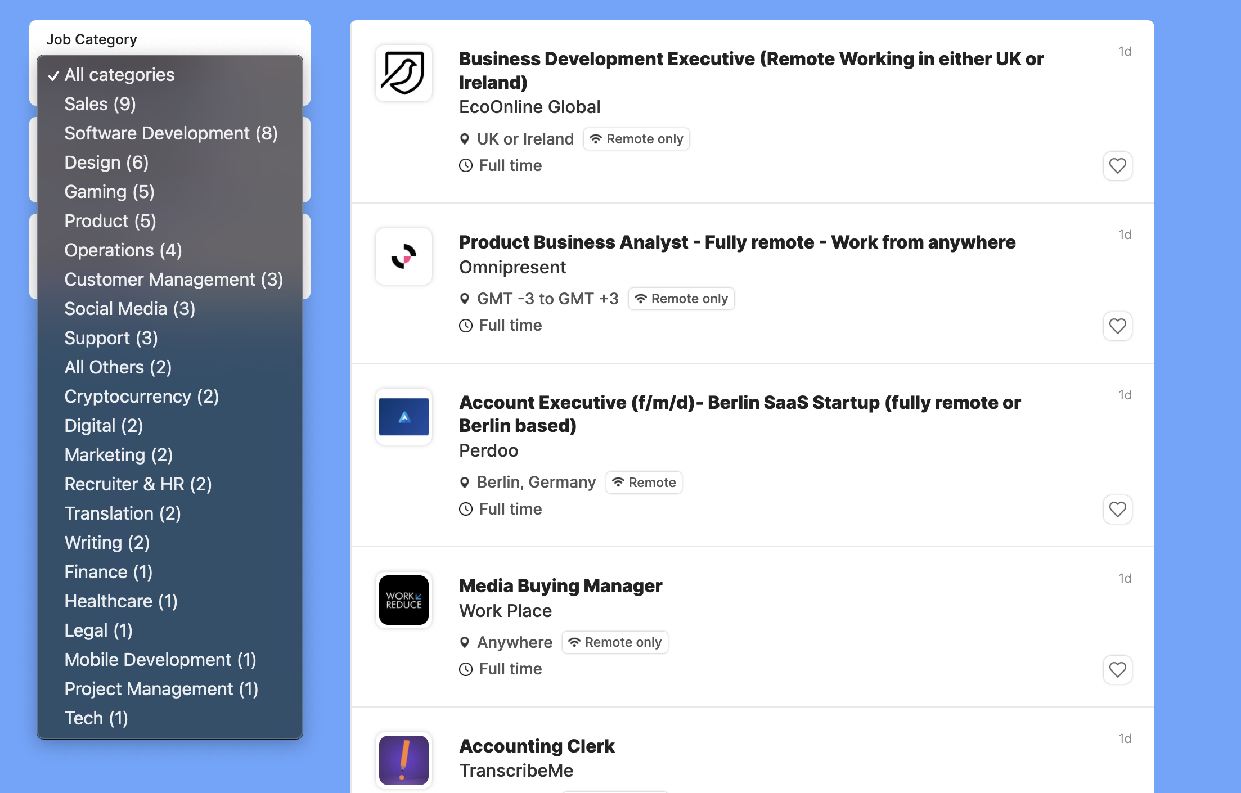Save the Business Development Executive job with heart icon

1117,166
